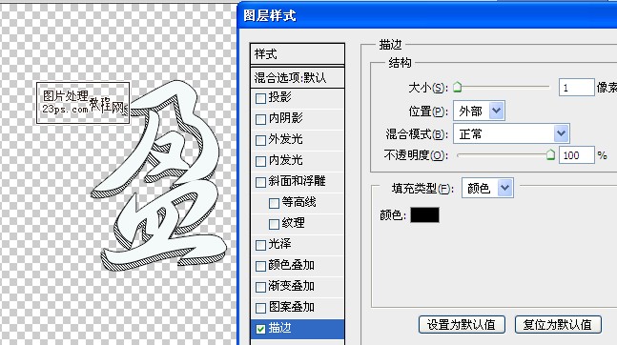617x345 pixels.
Task: Select the 等高线 sub-style row label
Action: click(299, 202)
